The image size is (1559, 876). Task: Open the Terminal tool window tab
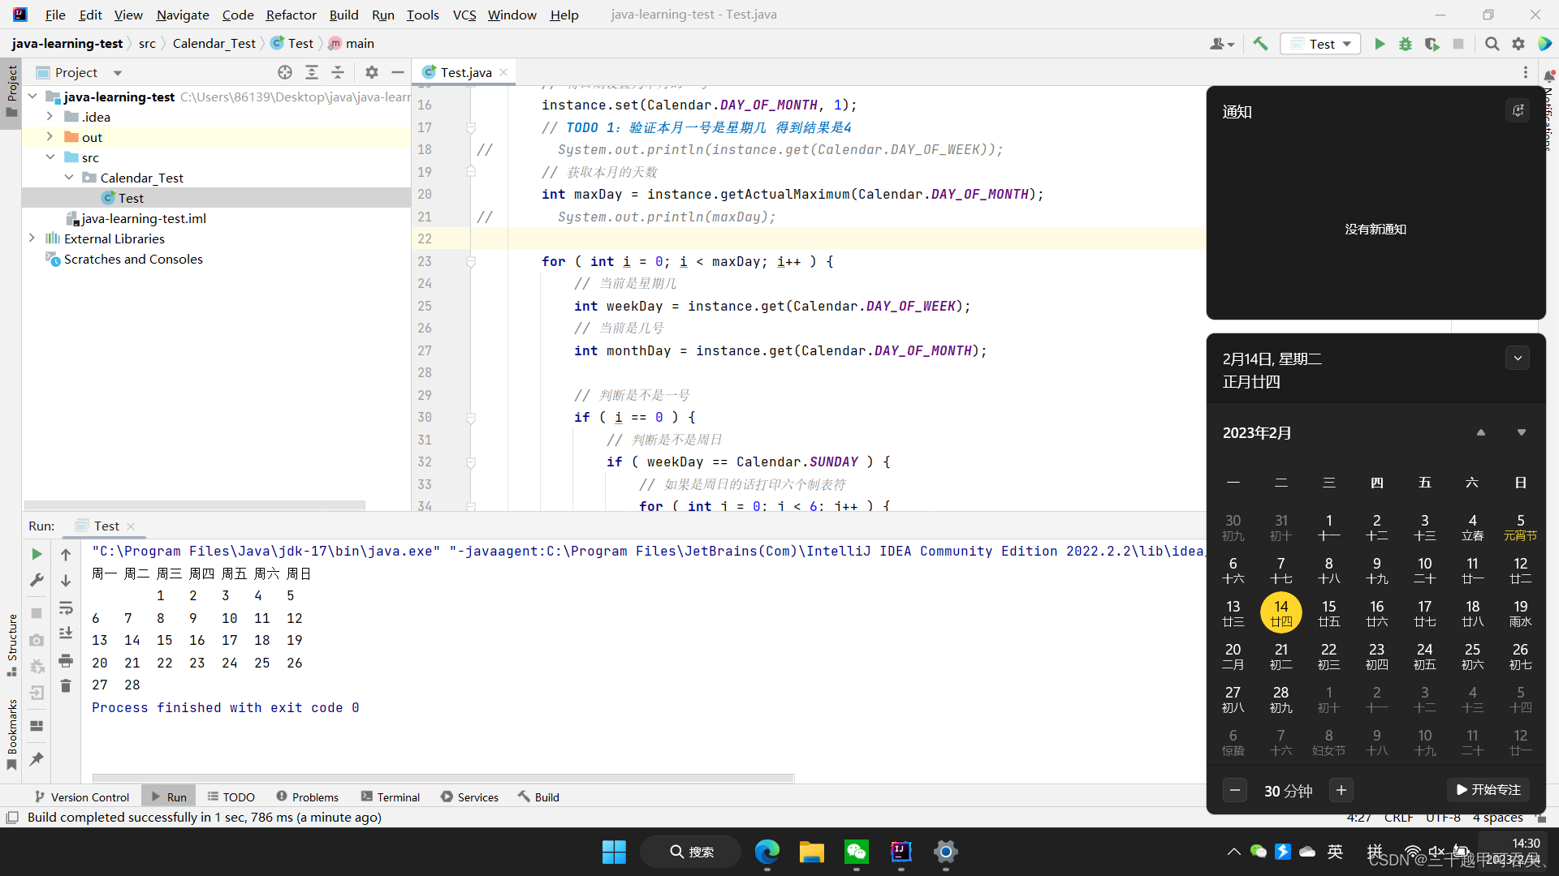391,797
